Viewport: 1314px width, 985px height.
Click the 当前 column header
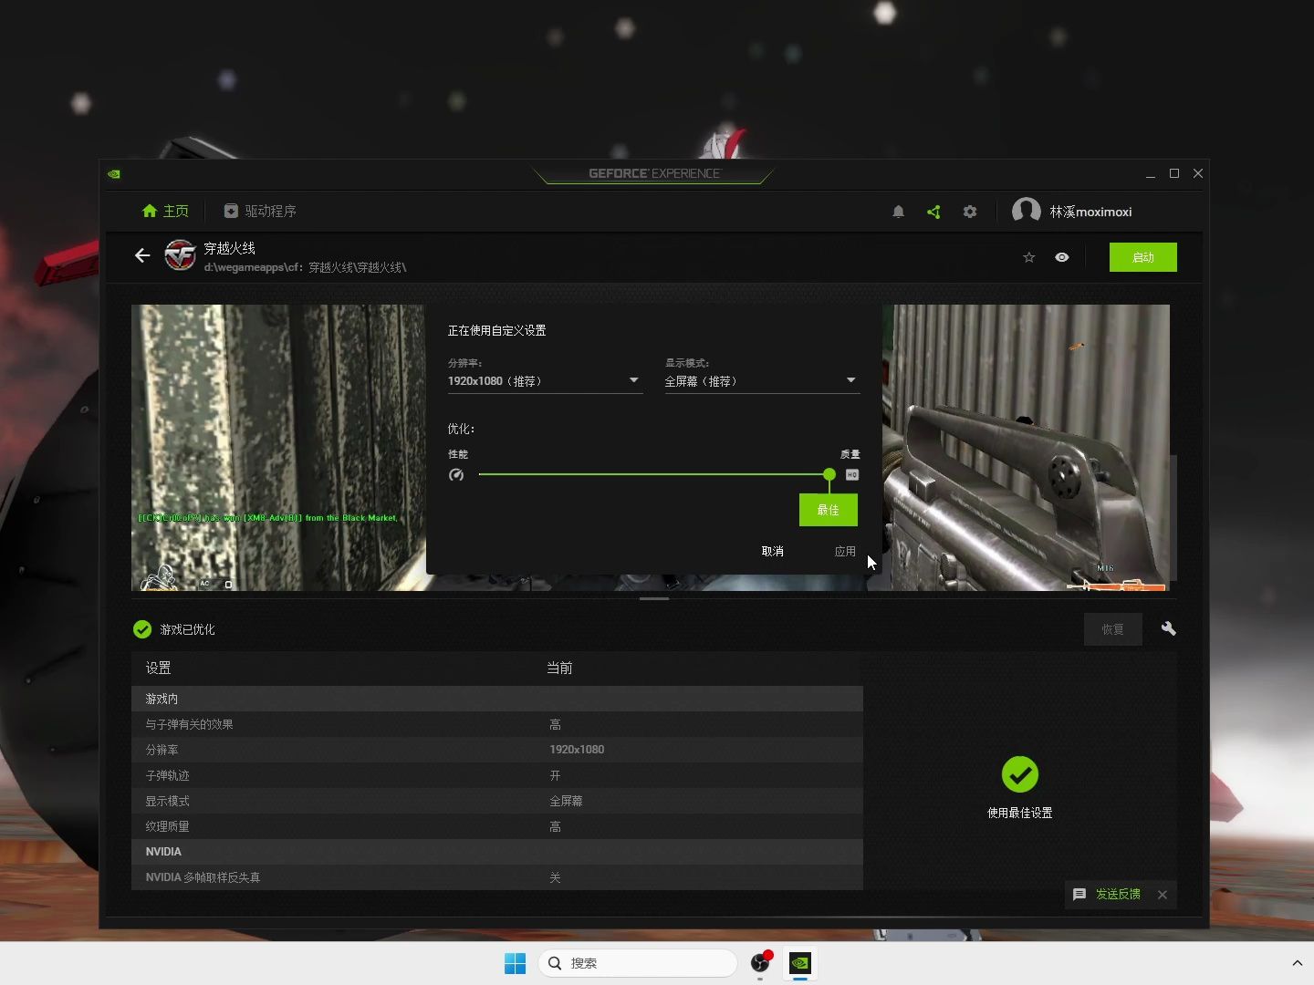559,668
